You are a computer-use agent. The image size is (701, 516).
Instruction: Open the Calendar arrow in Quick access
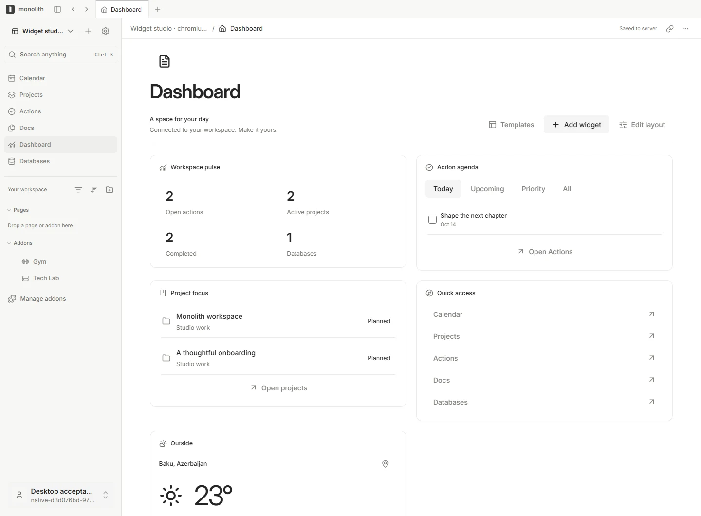click(652, 314)
